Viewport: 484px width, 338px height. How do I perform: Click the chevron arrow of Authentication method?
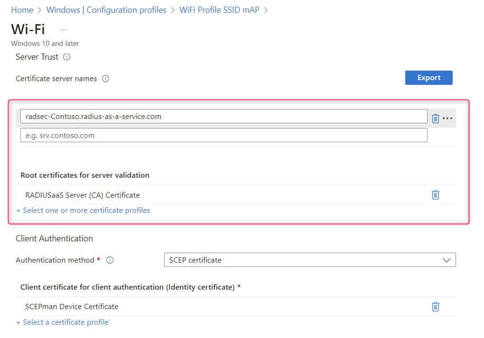tap(446, 260)
